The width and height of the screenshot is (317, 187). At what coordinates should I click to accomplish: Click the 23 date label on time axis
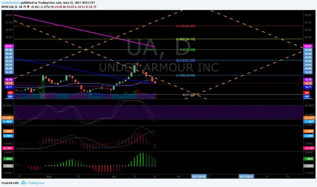point(288,176)
